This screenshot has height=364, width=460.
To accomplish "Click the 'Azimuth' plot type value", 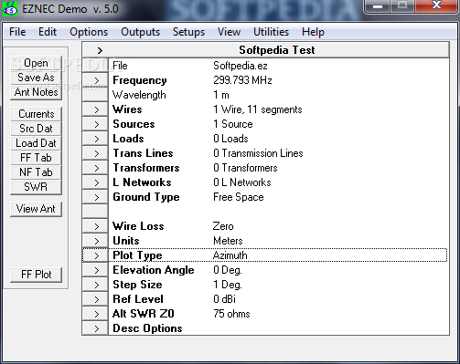I will [x=230, y=255].
